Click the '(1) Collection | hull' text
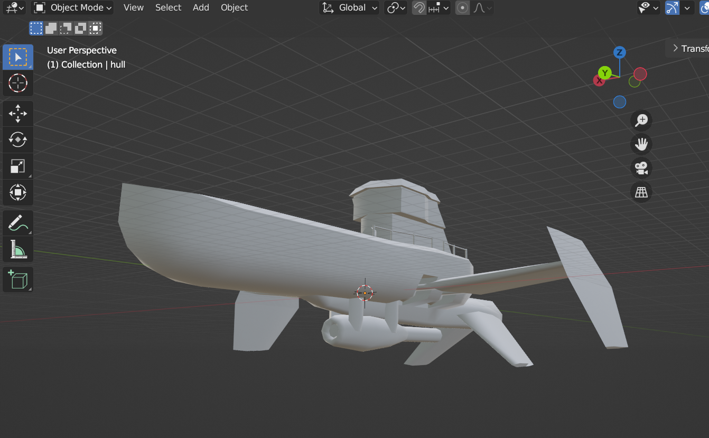The image size is (709, 438). (86, 64)
